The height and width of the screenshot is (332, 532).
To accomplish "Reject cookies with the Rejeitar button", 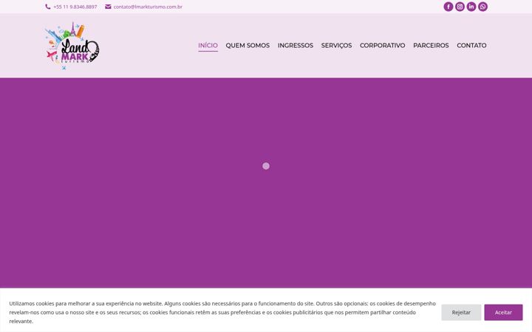I will (461, 312).
